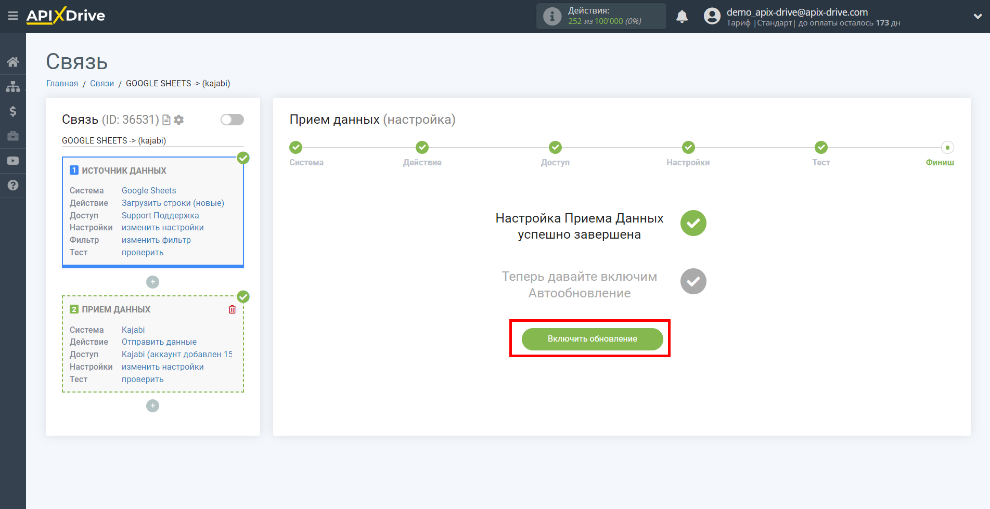This screenshot has height=509, width=990.
Task: Open the Kajabi system link
Action: (x=133, y=330)
